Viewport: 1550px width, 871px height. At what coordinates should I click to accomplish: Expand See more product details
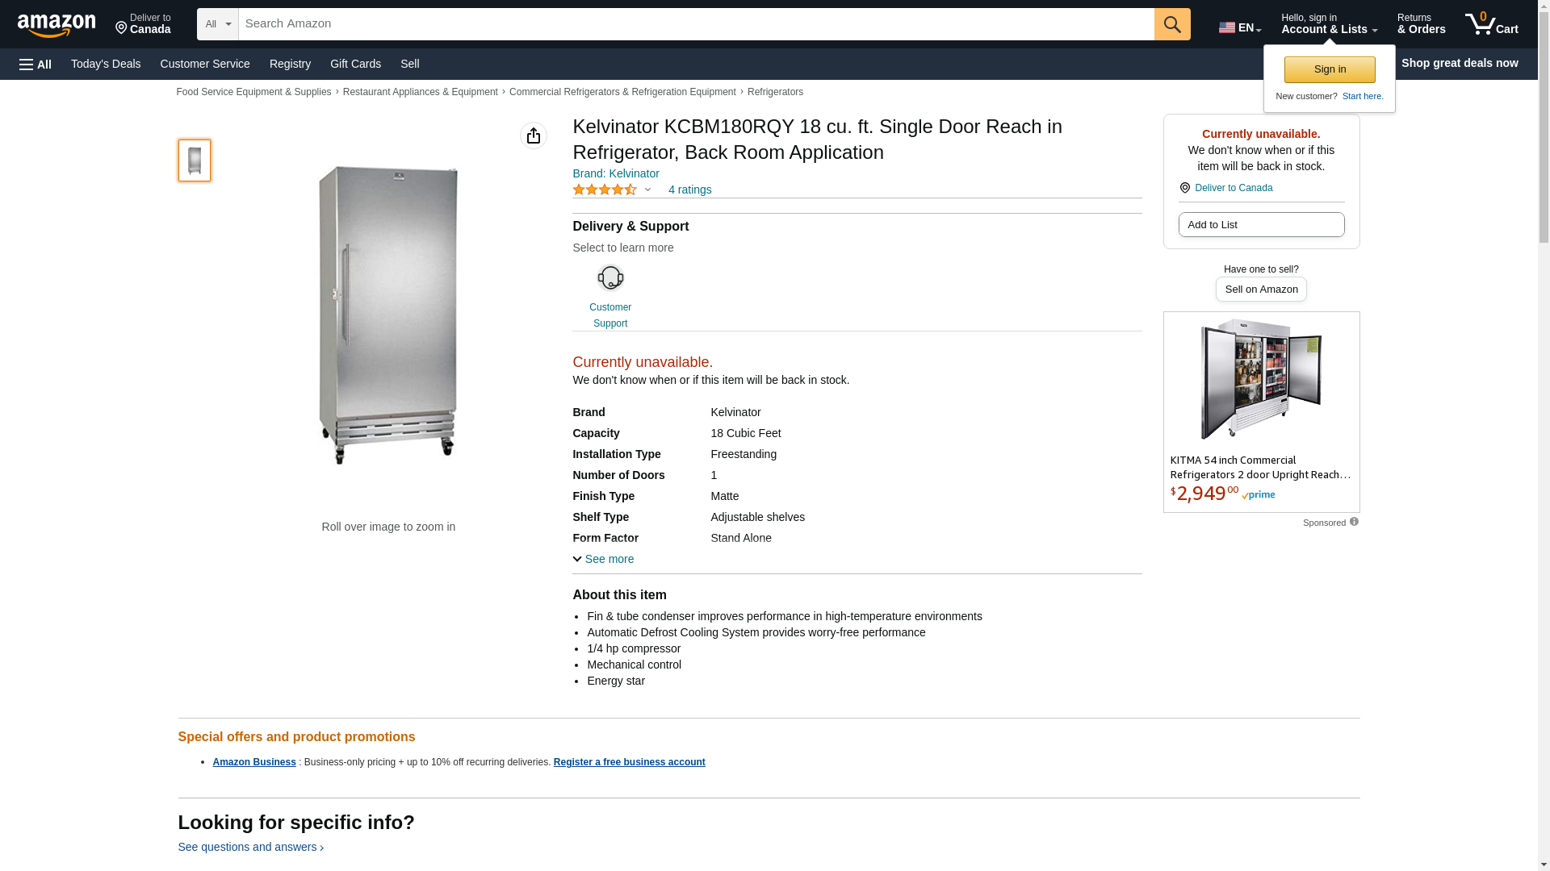click(603, 559)
